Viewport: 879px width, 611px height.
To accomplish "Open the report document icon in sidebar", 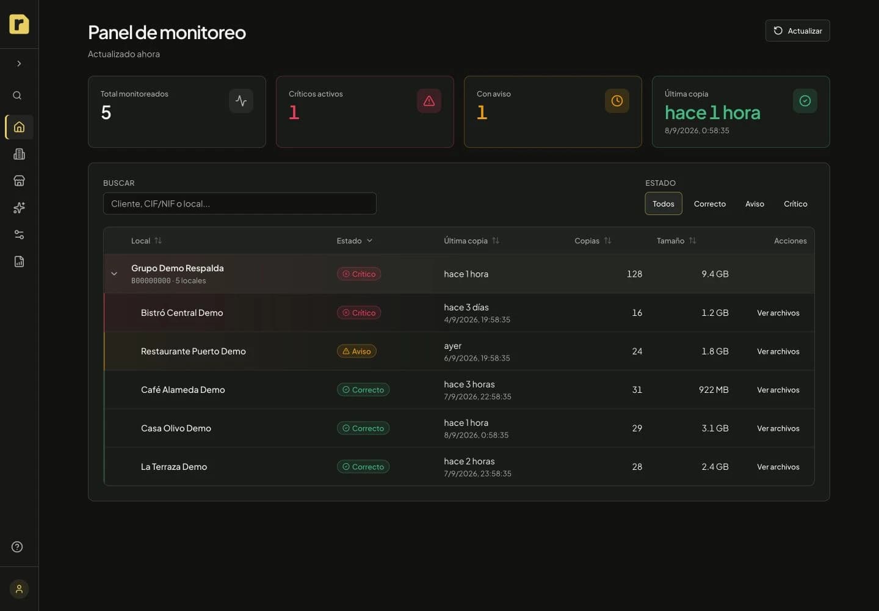I will pyautogui.click(x=19, y=262).
